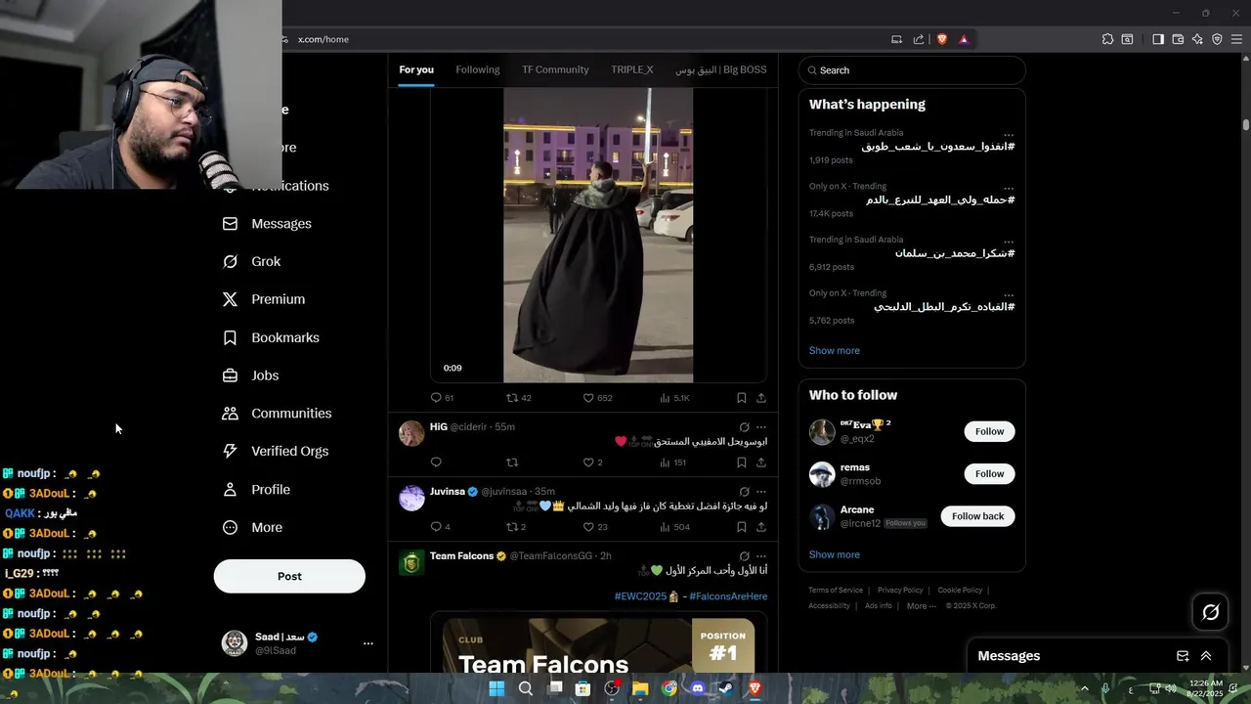
Task: Open More options on Team Falcons post
Action: click(x=761, y=556)
